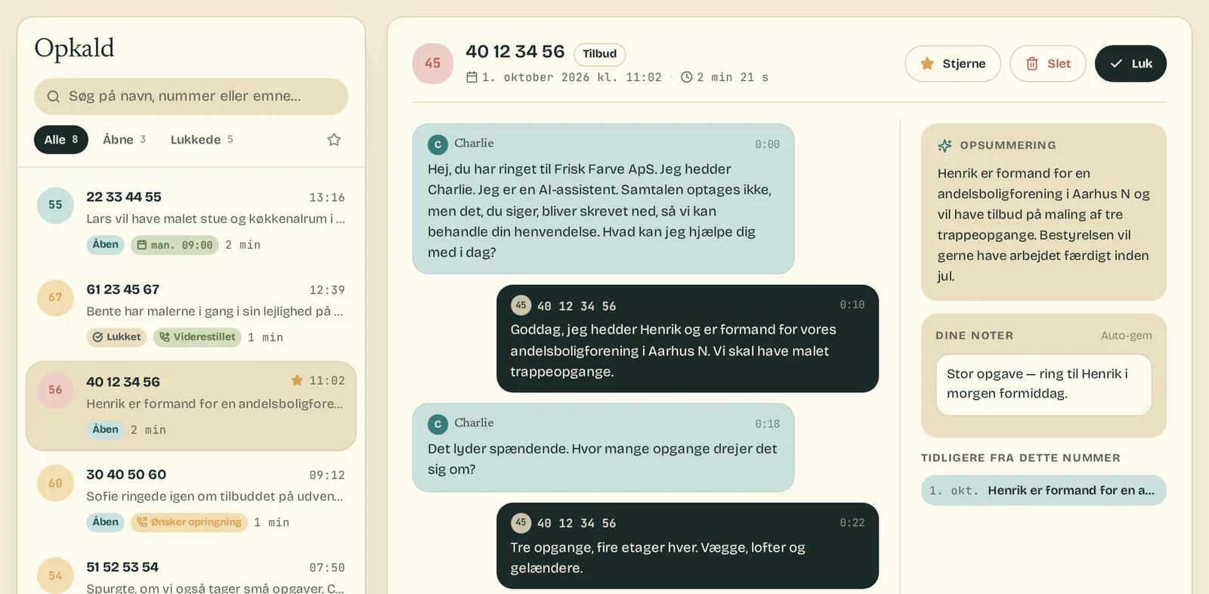Click the 45 caller avatar in the 0:10 message
Image resolution: width=1209 pixels, height=594 pixels.
click(x=521, y=305)
